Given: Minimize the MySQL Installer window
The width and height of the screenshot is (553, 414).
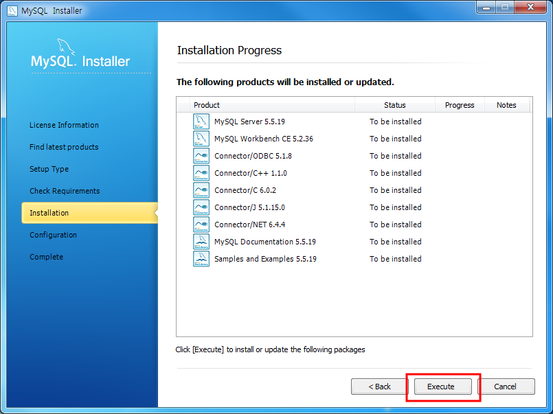Looking at the screenshot, I should pyautogui.click(x=486, y=7).
